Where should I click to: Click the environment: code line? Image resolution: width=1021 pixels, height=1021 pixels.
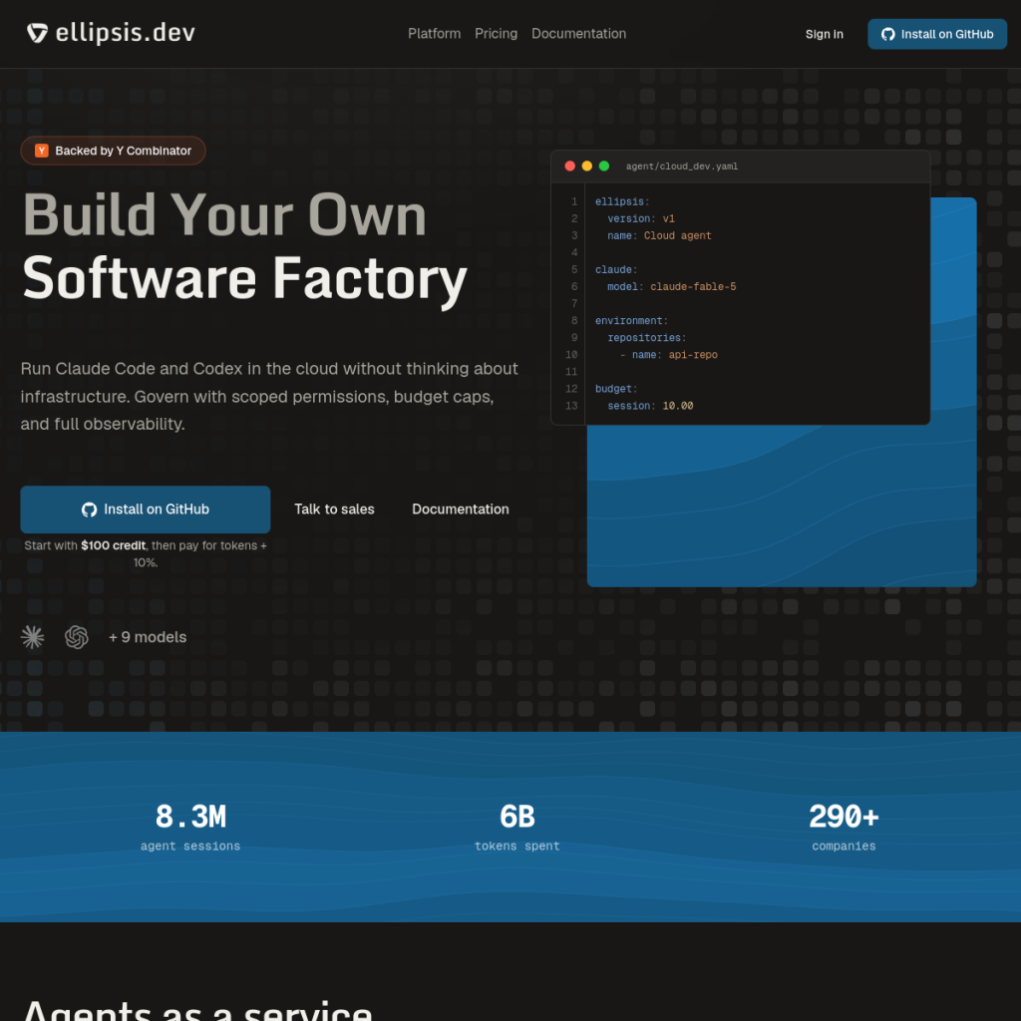pyautogui.click(x=631, y=321)
